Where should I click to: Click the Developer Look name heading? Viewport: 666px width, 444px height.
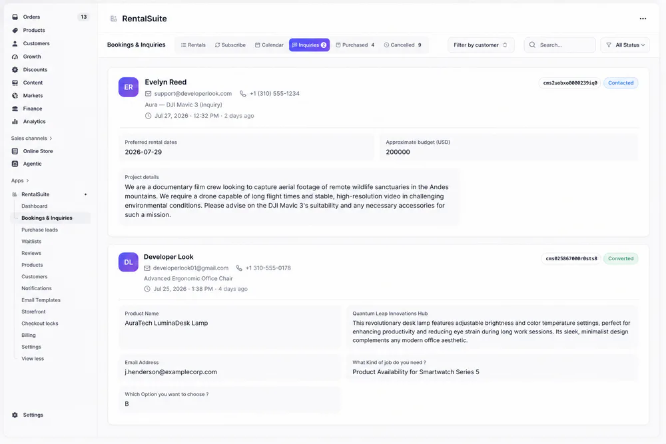coord(168,257)
